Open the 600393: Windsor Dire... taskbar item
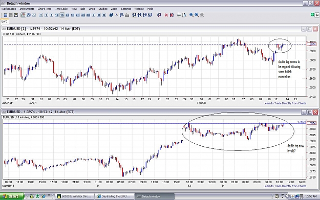Image resolution: width=320 pixels, height=200 pixels. (75, 196)
